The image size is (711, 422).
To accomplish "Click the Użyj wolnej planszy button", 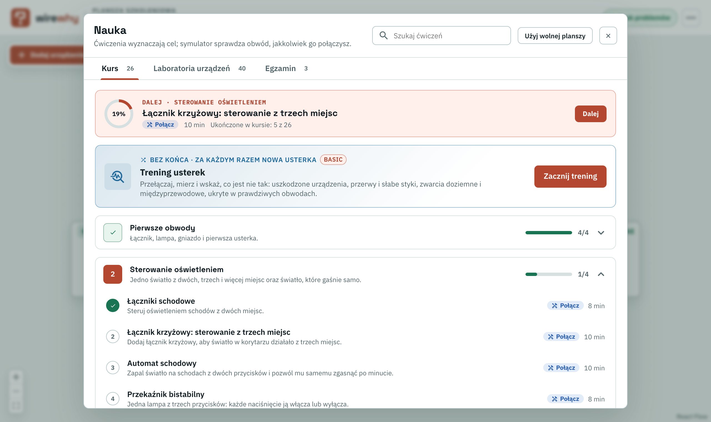I will pos(555,36).
